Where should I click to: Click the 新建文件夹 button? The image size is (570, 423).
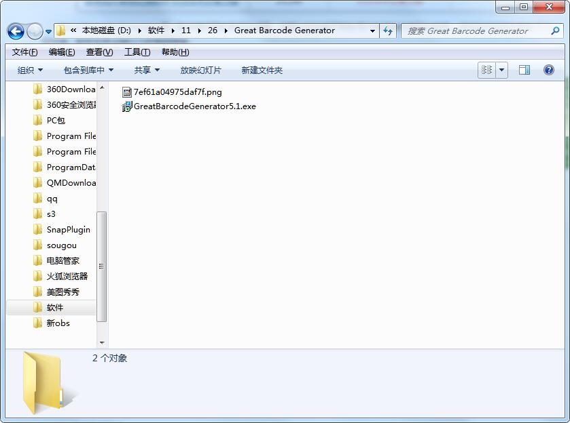click(262, 70)
